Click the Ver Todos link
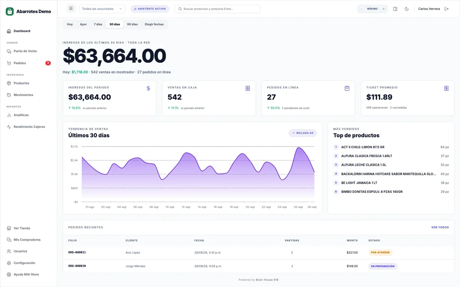Image resolution: width=460 pixels, height=287 pixels. tap(440, 227)
